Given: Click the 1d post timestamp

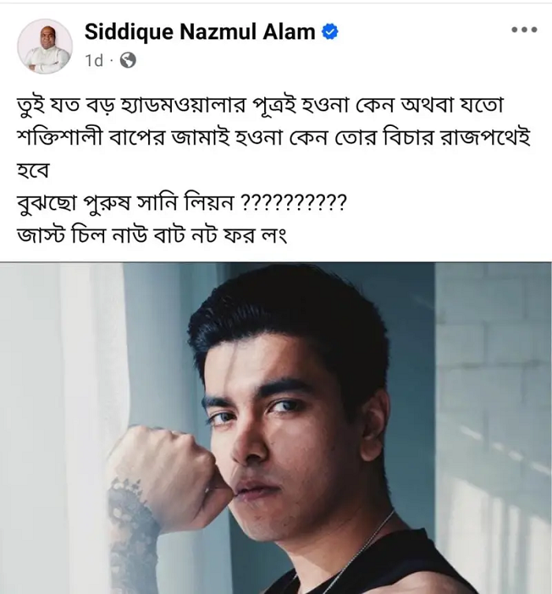Looking at the screenshot, I should click(x=94, y=61).
